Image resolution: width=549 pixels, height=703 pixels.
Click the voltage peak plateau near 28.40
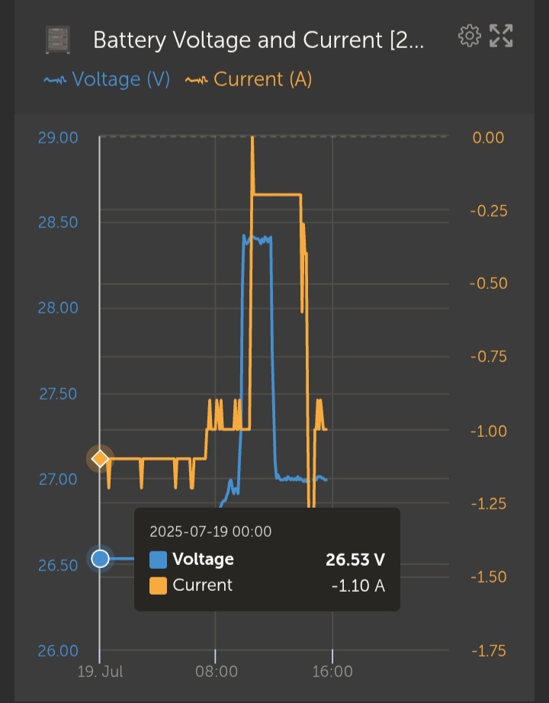(258, 239)
